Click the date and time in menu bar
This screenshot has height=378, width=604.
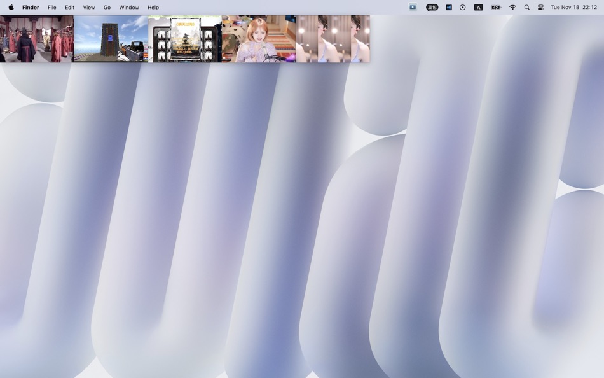(x=573, y=7)
